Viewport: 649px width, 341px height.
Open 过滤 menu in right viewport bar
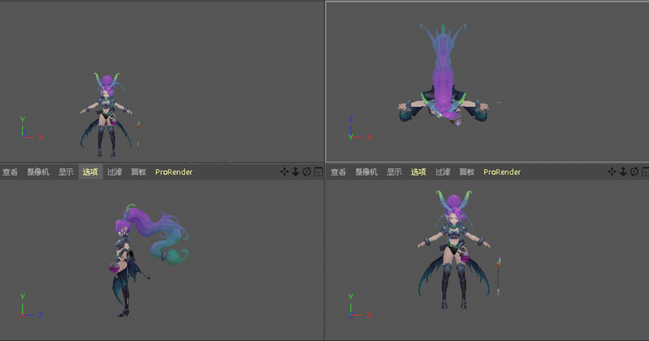[x=443, y=172]
